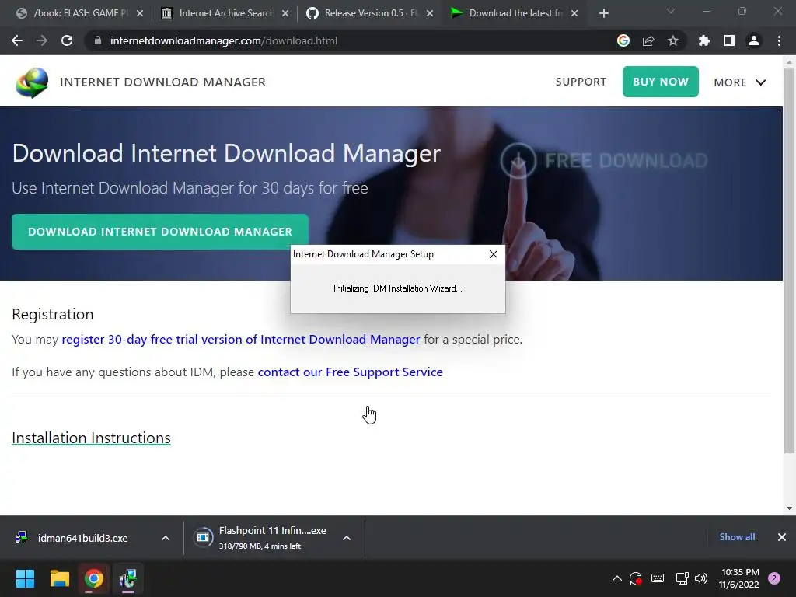Viewport: 796px width, 597px height.
Task: Close the Flash Game book tab
Action: click(140, 13)
